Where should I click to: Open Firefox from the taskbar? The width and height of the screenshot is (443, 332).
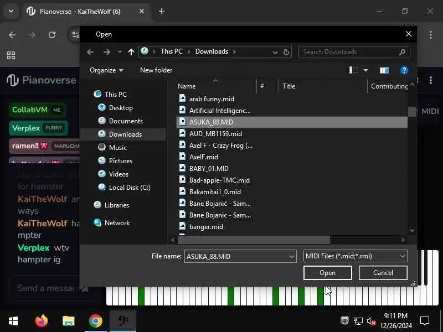(x=42, y=321)
